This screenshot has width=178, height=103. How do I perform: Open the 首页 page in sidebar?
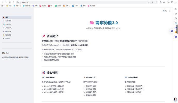coord(17,17)
